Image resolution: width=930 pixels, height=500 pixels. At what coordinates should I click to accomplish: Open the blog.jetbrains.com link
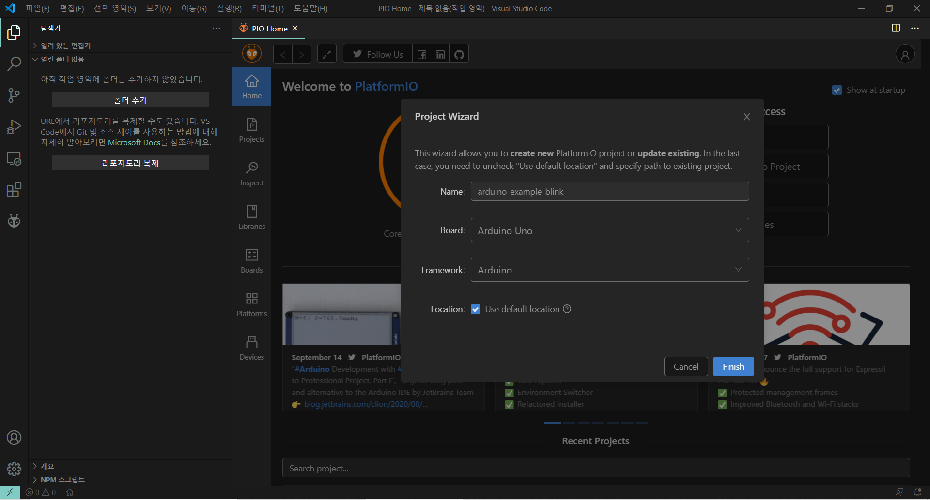coord(366,404)
